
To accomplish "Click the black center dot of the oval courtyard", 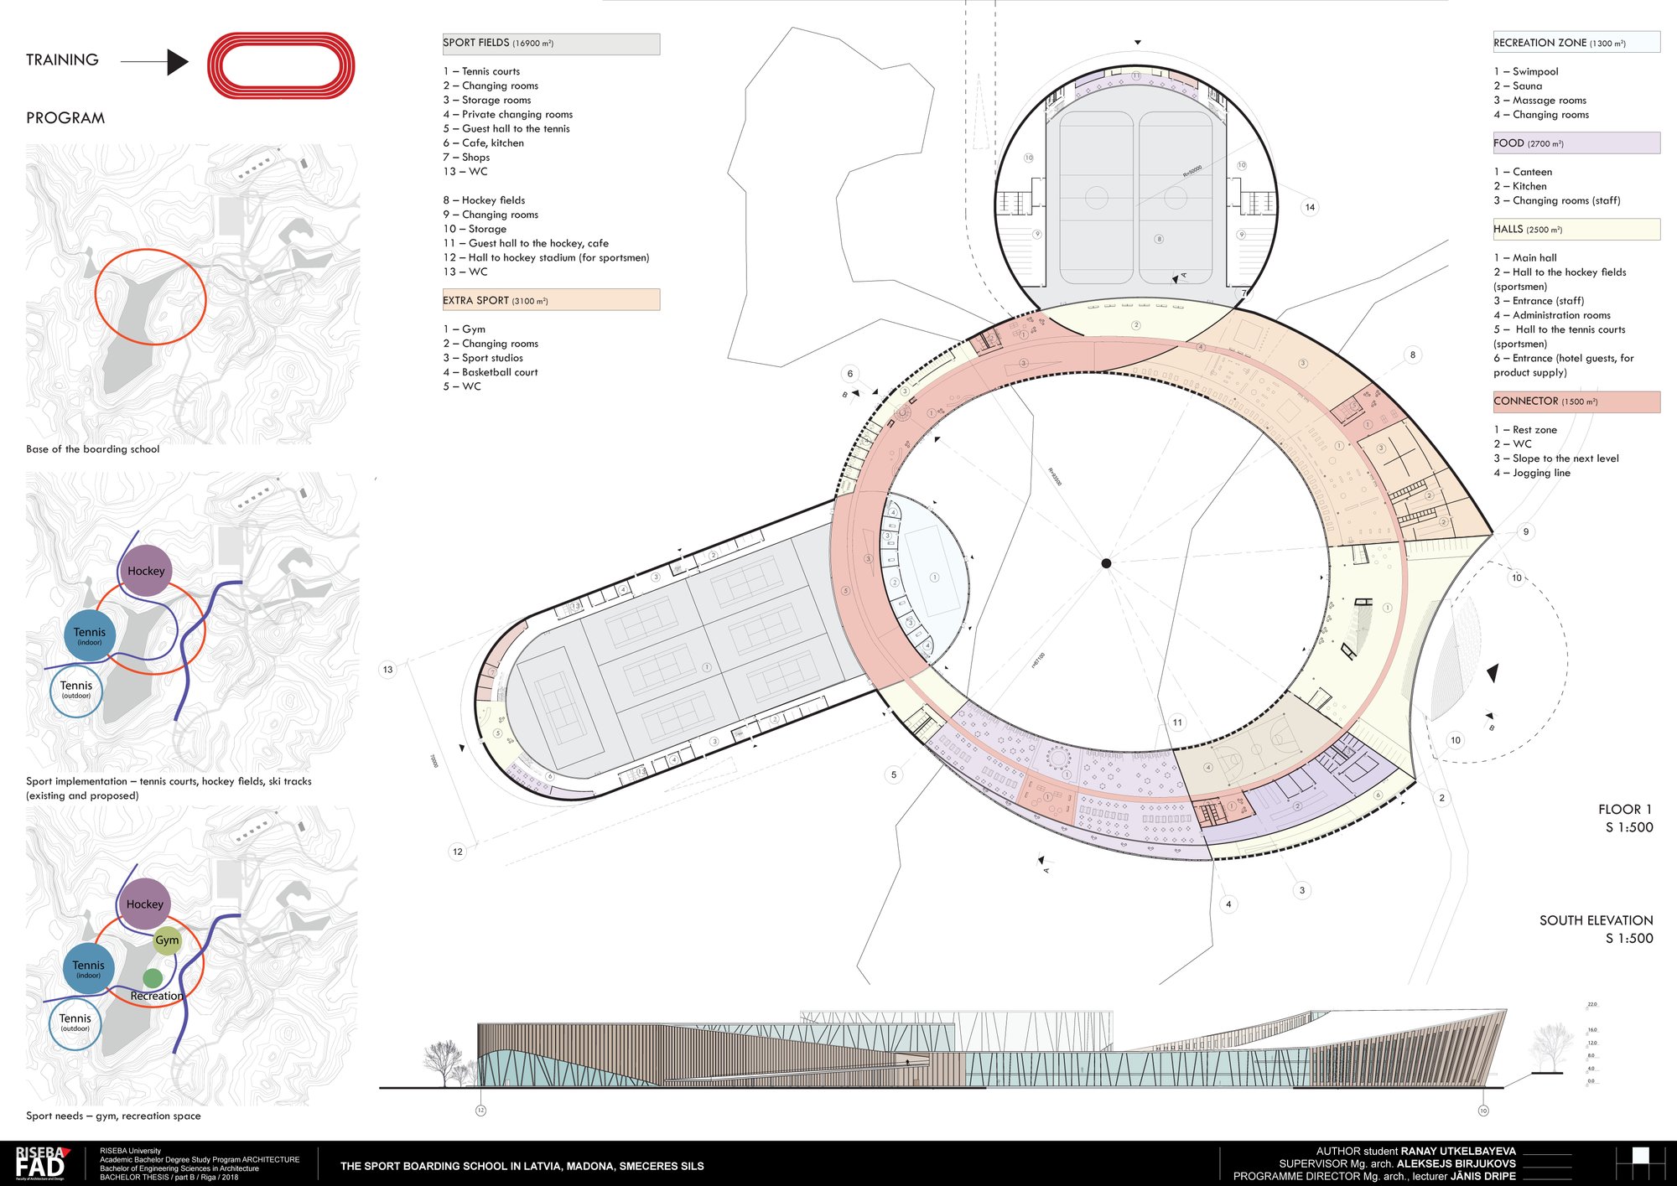I will pos(1106,563).
